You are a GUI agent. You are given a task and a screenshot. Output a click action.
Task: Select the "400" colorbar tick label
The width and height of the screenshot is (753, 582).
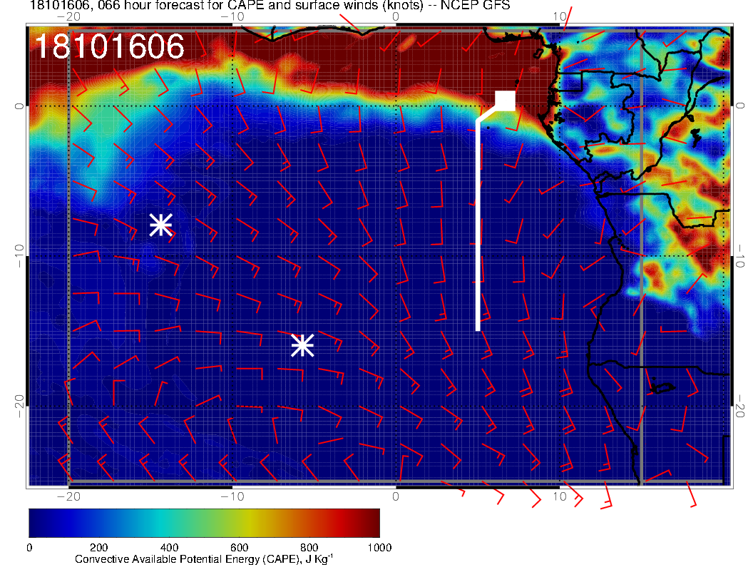tap(169, 547)
